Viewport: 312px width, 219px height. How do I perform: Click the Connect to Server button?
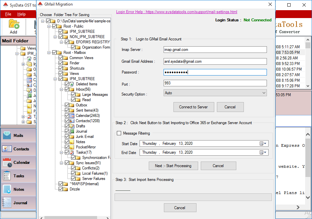pos(194,107)
